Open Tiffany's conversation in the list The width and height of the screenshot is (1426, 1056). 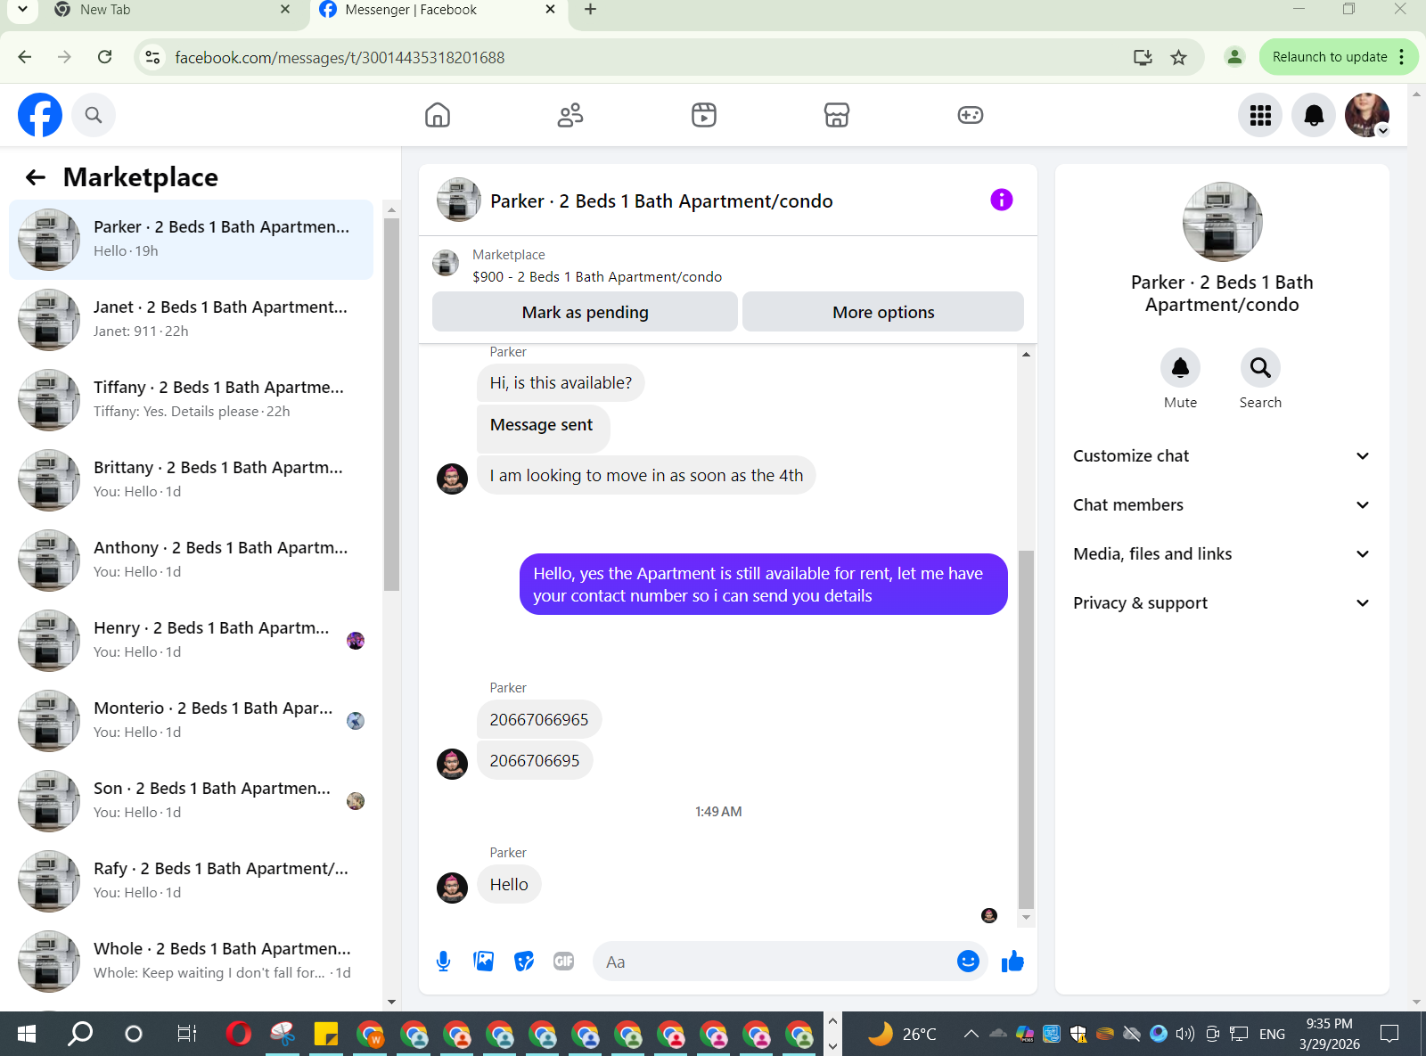pos(191,400)
